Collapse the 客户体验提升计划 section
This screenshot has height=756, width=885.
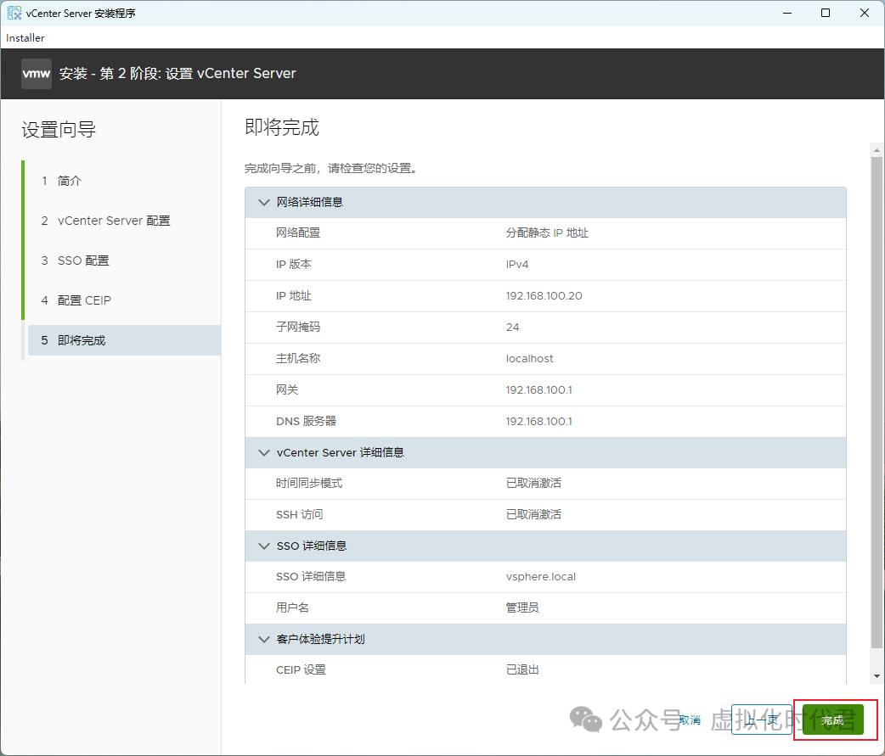coord(263,639)
